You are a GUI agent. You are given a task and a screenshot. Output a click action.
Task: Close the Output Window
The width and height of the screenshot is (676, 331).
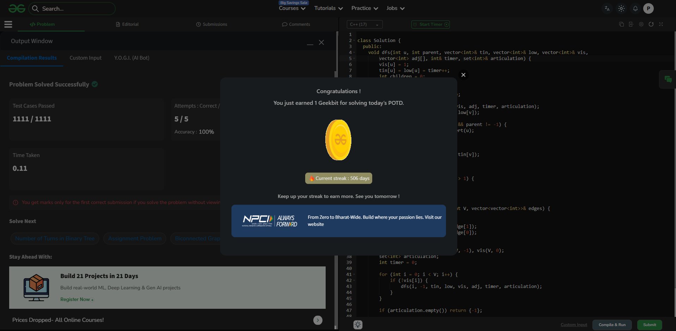coord(321,42)
